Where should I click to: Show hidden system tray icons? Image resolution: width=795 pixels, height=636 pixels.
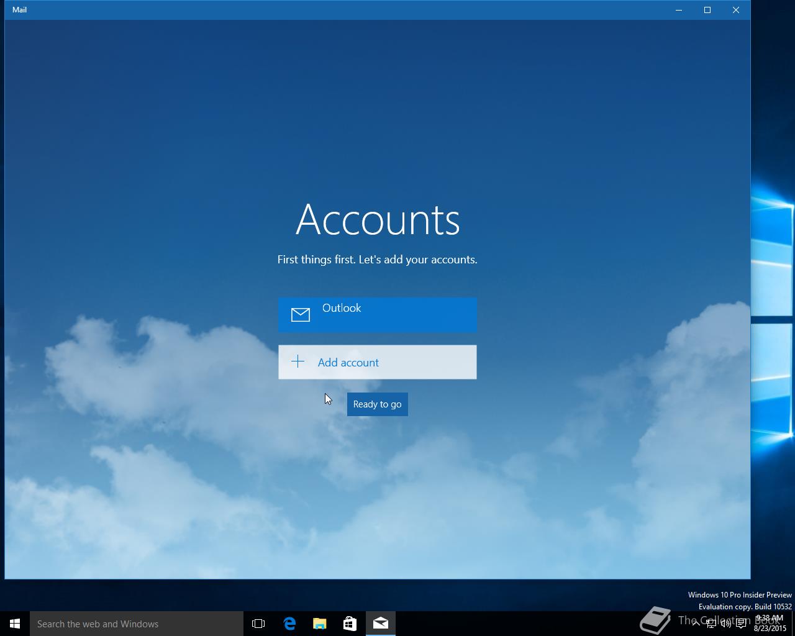(696, 624)
